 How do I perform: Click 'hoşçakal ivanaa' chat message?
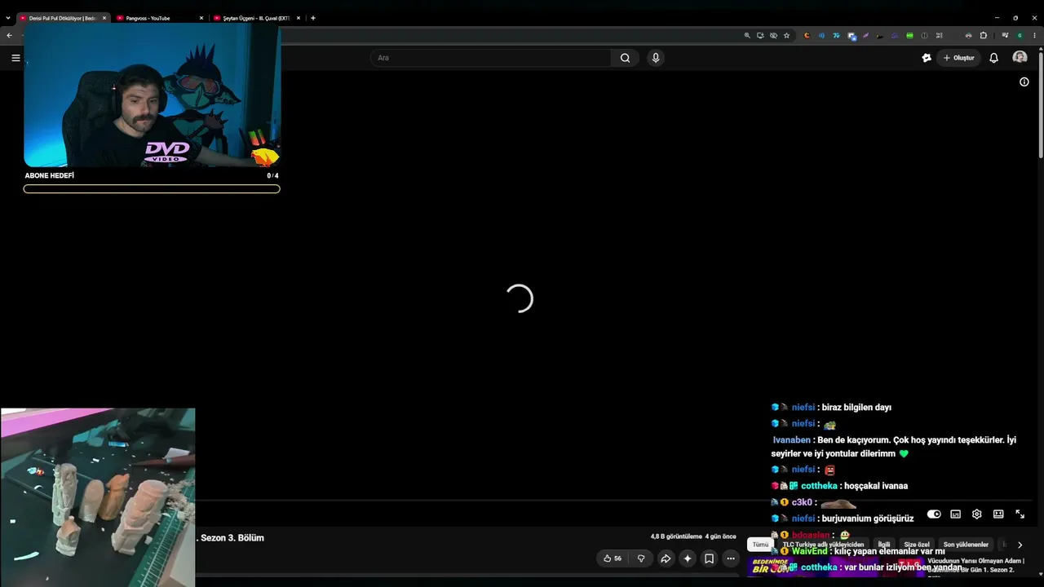coord(876,486)
